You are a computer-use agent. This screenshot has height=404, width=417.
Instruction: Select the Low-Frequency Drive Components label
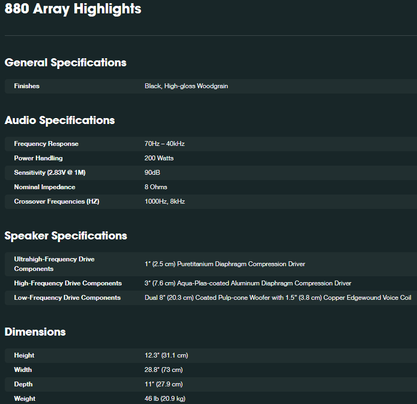[x=67, y=298]
